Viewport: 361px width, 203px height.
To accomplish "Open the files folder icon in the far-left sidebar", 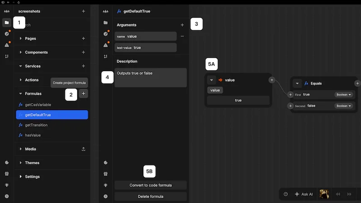I will tap(7, 23).
